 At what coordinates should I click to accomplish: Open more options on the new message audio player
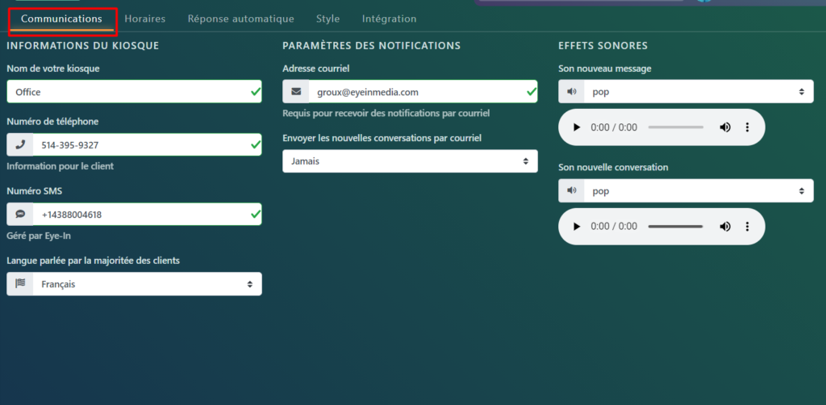(747, 127)
